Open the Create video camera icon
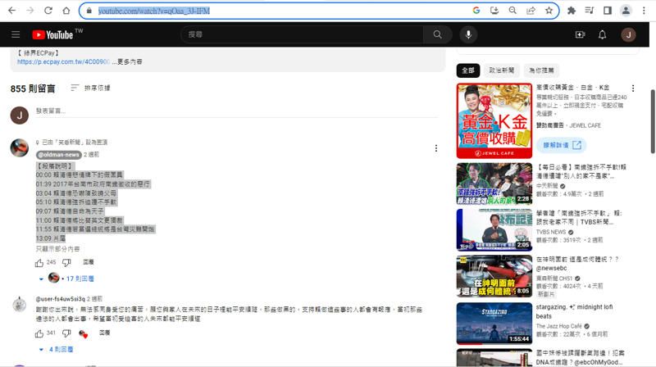 coord(581,34)
